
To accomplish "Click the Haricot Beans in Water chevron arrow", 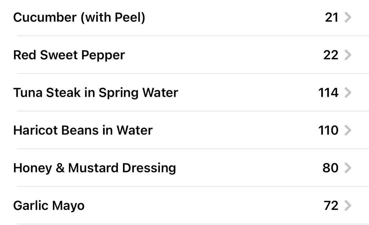I will [347, 130].
